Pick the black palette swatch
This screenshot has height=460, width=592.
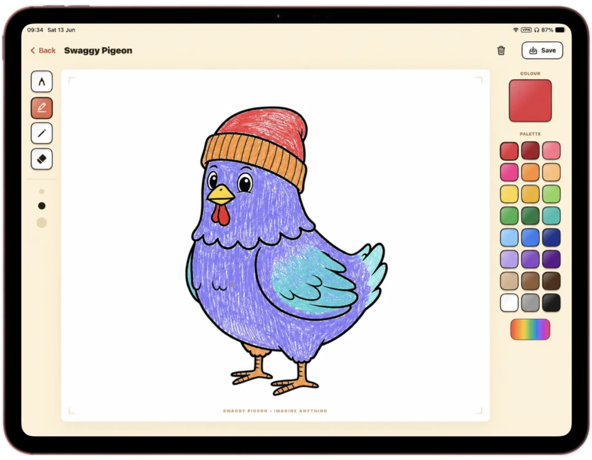tap(552, 302)
